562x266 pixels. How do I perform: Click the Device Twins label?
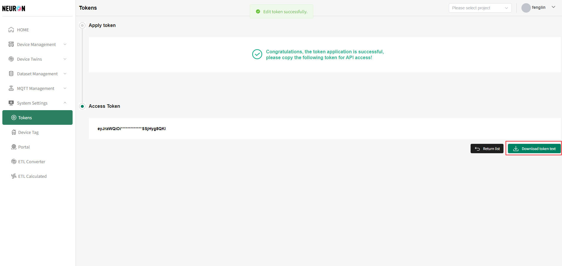pyautogui.click(x=29, y=59)
